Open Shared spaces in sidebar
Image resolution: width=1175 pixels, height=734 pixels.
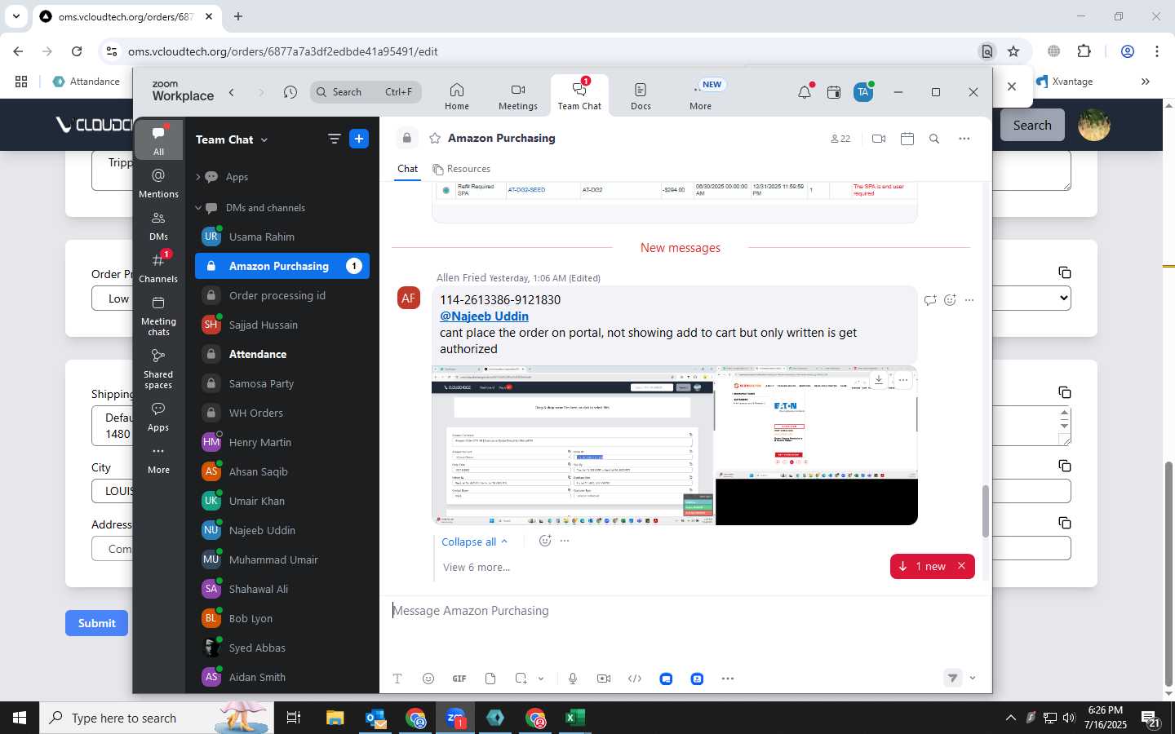(158, 369)
